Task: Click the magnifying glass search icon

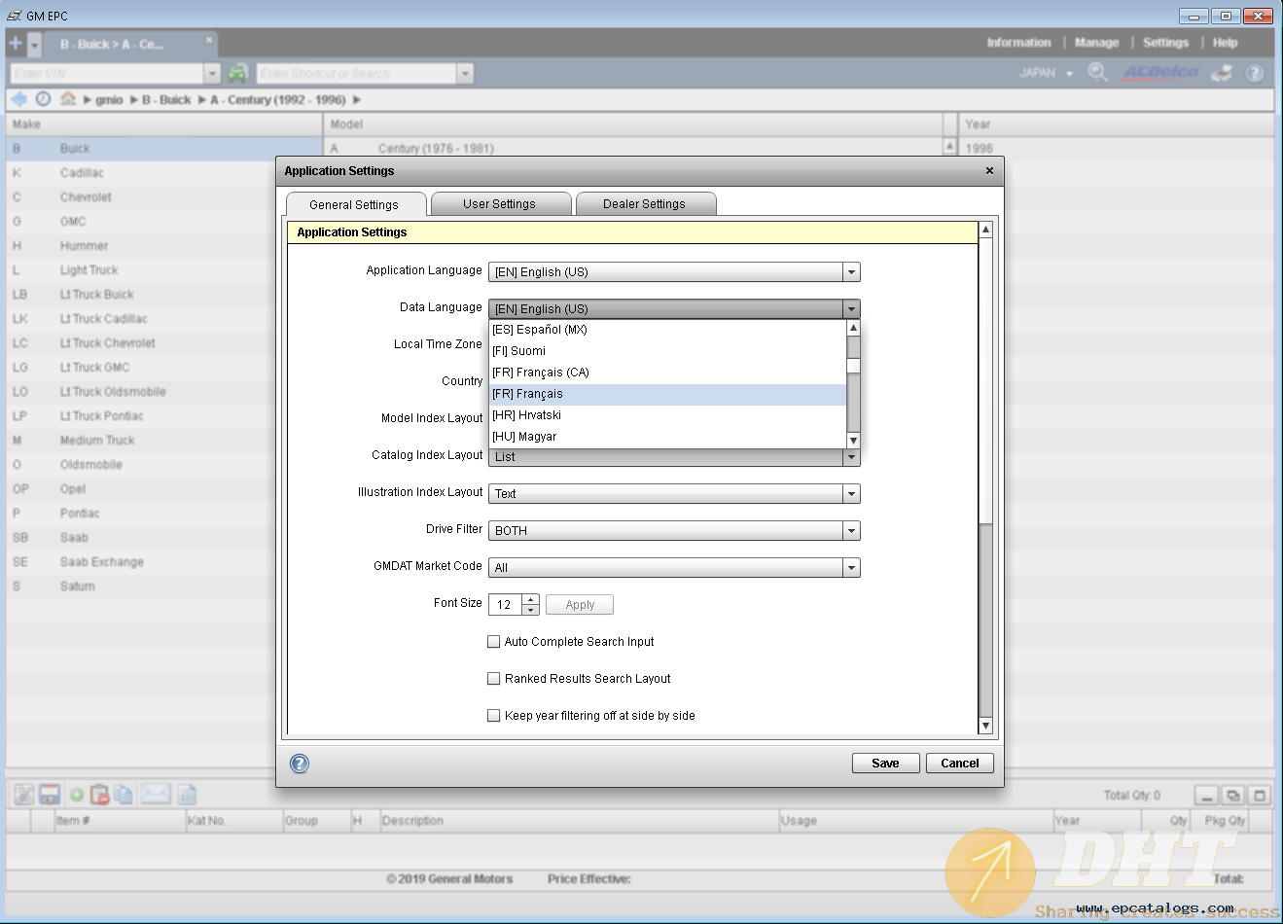Action: tap(1097, 73)
